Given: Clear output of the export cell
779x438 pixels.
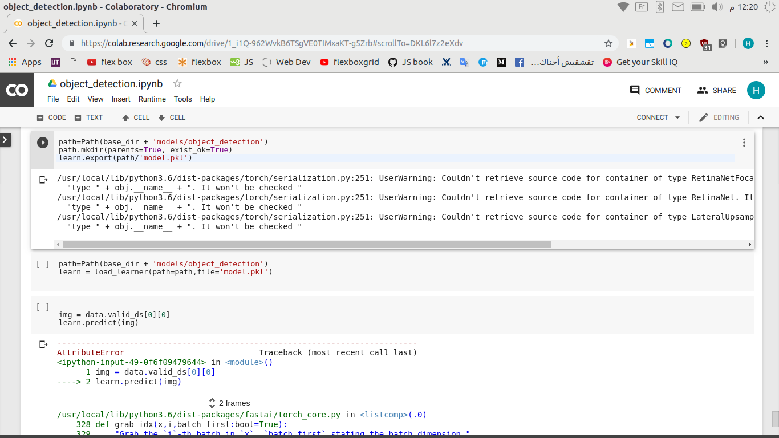Looking at the screenshot, I should point(43,179).
